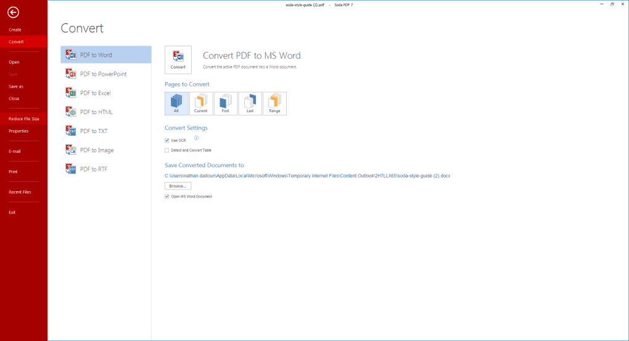
Task: Select Last page to convert
Action: pyautogui.click(x=250, y=104)
